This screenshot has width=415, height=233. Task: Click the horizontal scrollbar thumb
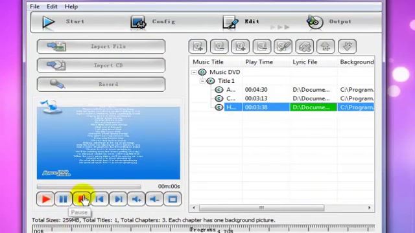[261, 208]
